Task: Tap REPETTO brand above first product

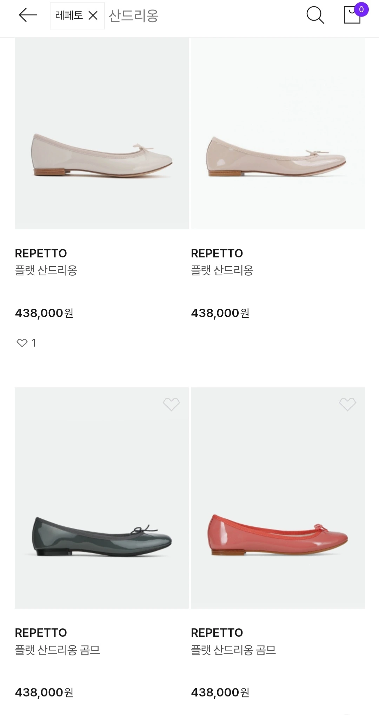Action: click(41, 253)
